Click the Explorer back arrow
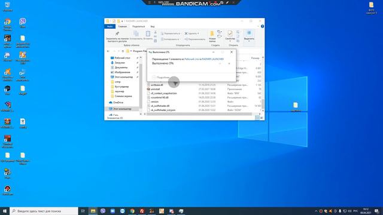The image size is (383, 215). pyautogui.click(x=108, y=51)
